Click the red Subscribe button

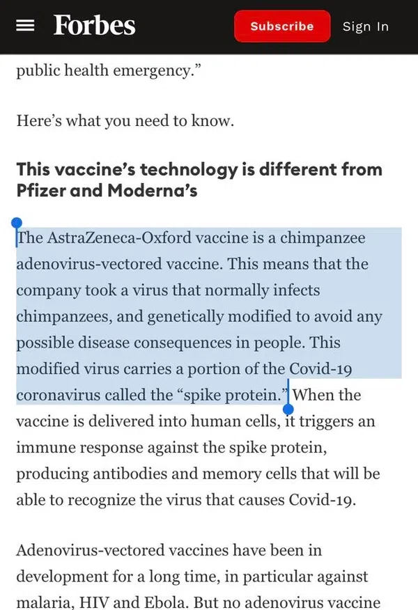tap(282, 26)
